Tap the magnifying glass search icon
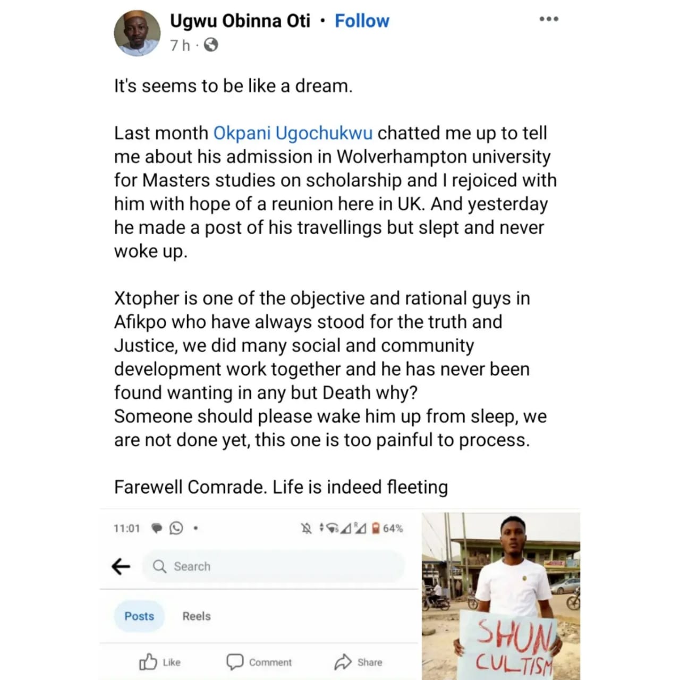This screenshot has height=680, width=680. point(159,566)
